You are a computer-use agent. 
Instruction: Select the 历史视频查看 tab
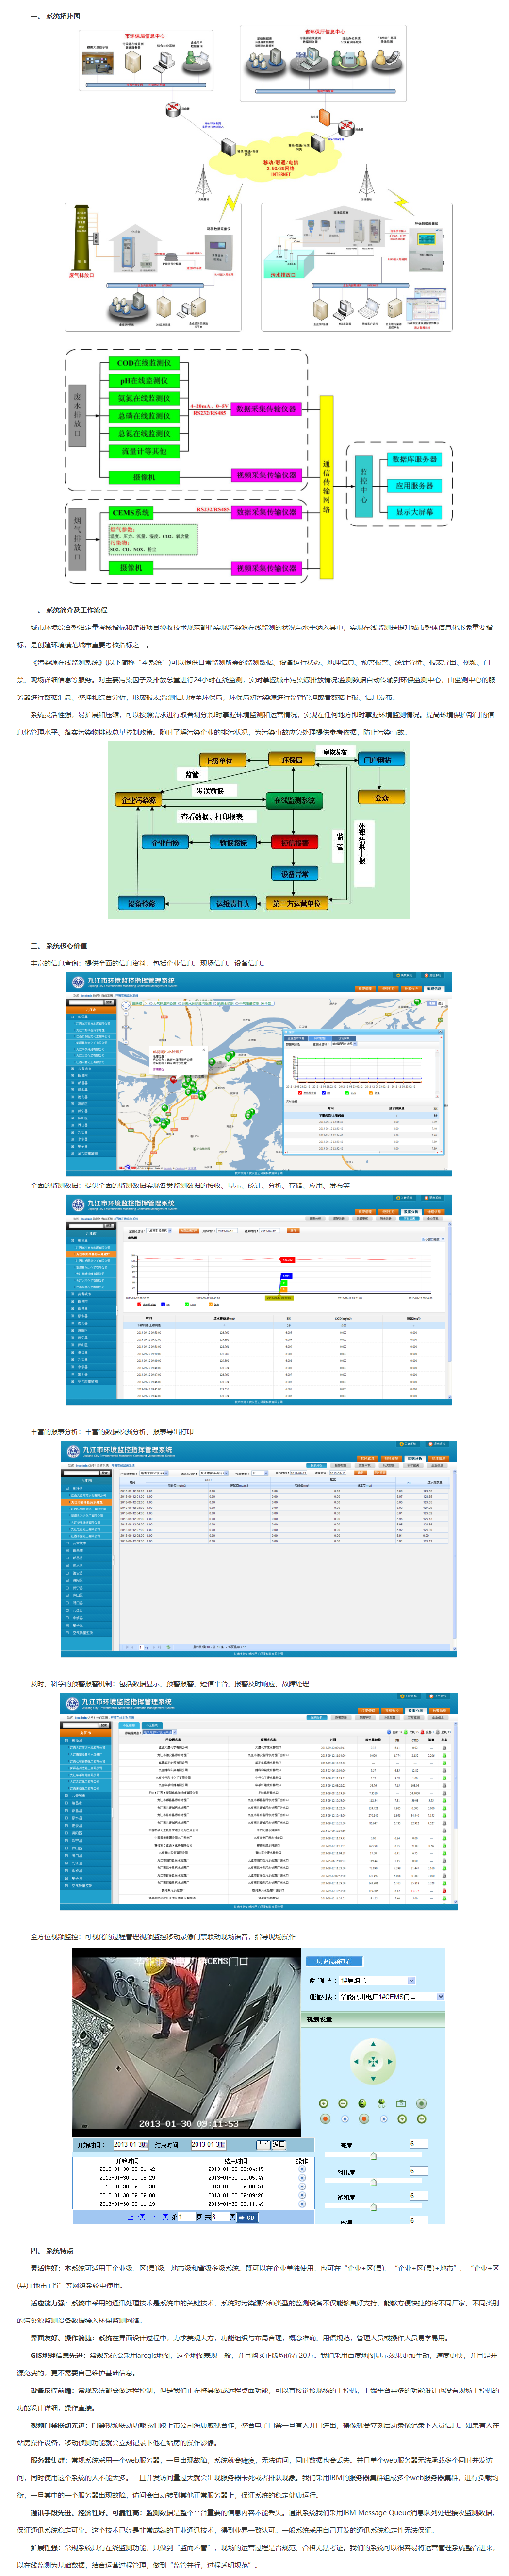click(333, 1961)
